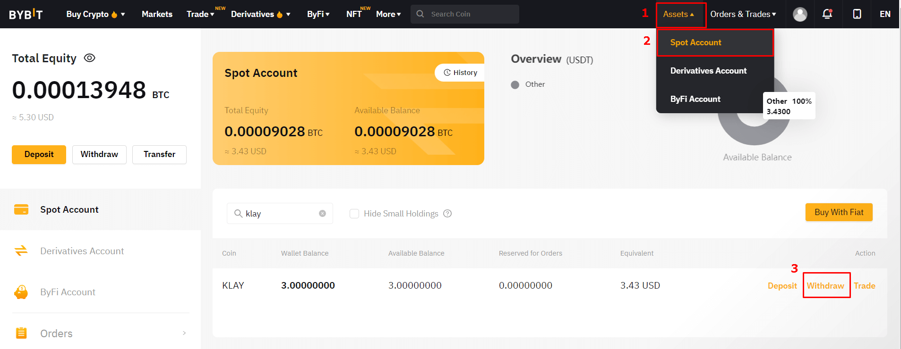Screen dimensions: 901x349
Task: Clear the klay search field
Action: coord(322,214)
